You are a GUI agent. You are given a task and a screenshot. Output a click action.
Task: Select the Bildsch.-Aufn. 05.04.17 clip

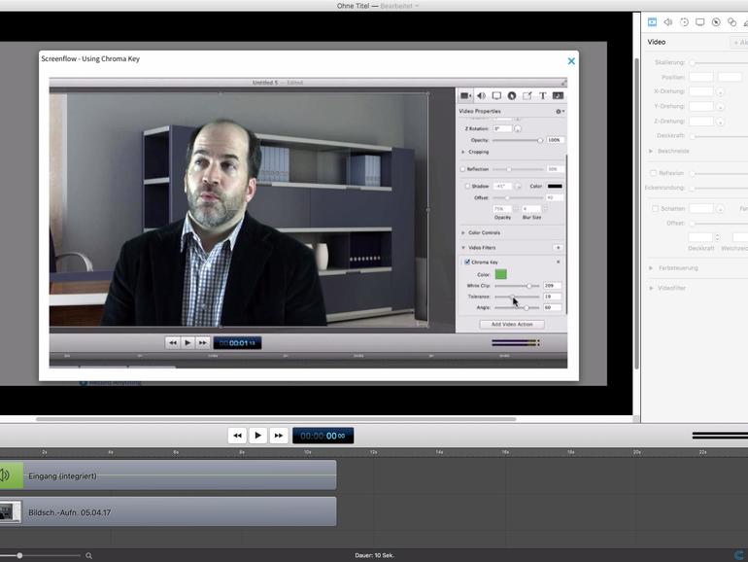pos(168,511)
